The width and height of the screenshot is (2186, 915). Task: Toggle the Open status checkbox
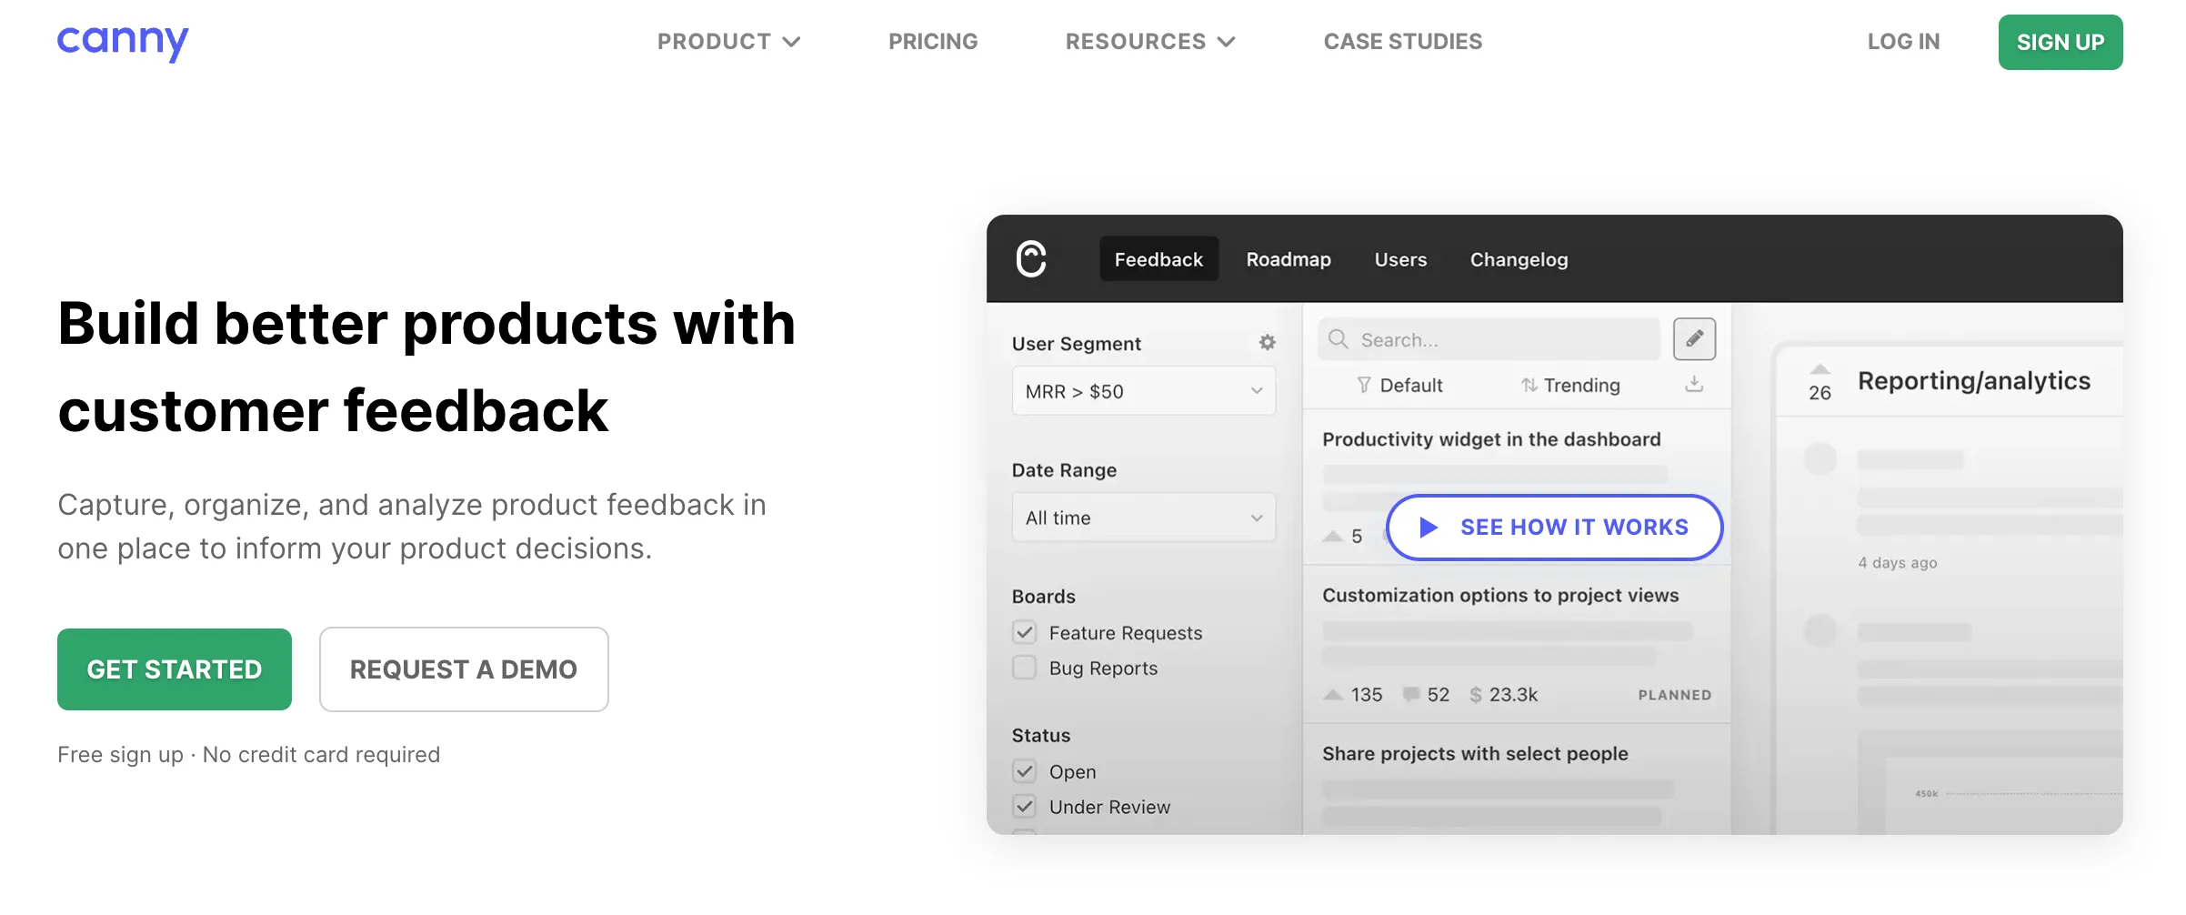pyautogui.click(x=1025, y=771)
